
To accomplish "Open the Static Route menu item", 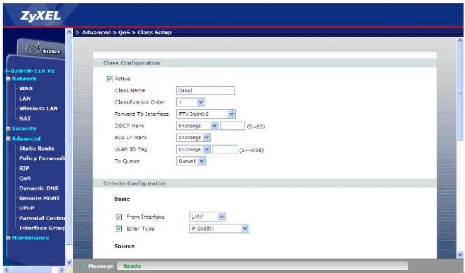I will [37, 149].
